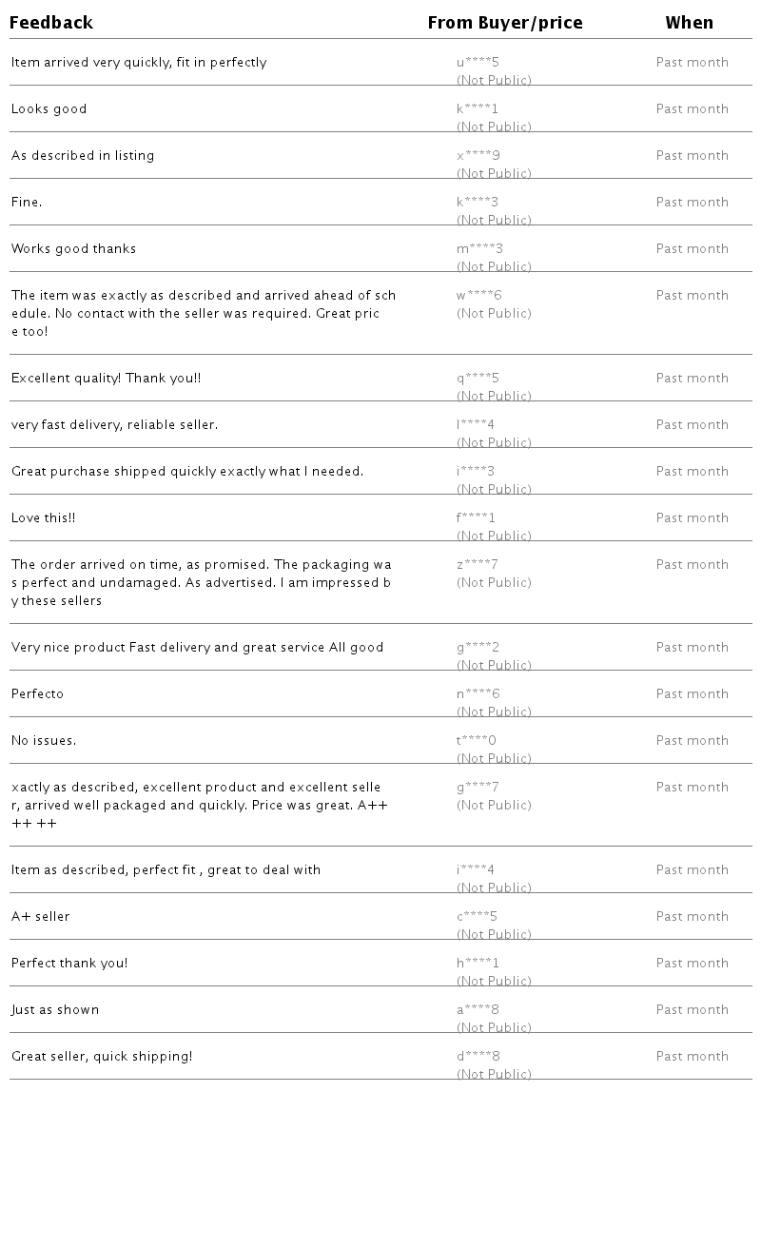Select buyer k****1 username
This screenshot has width=761, height=1248.
[x=478, y=109]
